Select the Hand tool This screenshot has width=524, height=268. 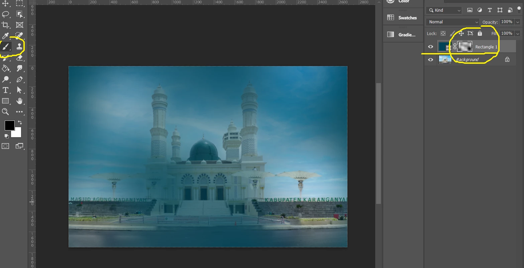[19, 101]
